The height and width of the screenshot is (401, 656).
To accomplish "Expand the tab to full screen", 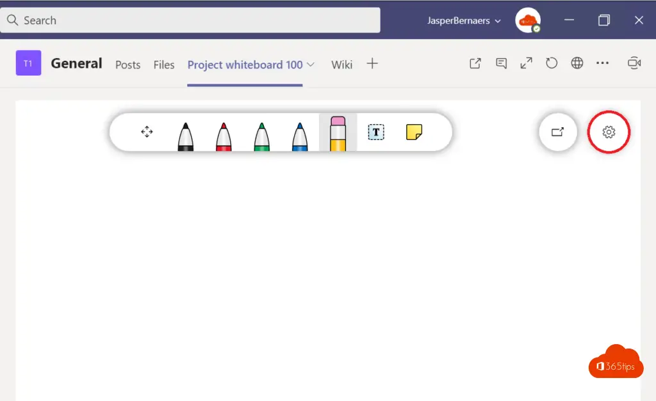I will [526, 63].
